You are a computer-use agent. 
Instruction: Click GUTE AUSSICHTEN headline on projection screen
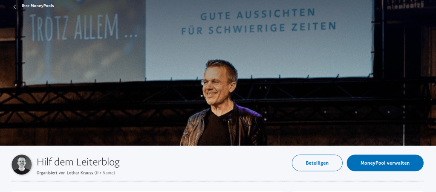pyautogui.click(x=258, y=14)
